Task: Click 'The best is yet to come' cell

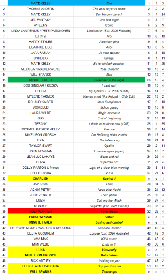Action: coord(109,9)
